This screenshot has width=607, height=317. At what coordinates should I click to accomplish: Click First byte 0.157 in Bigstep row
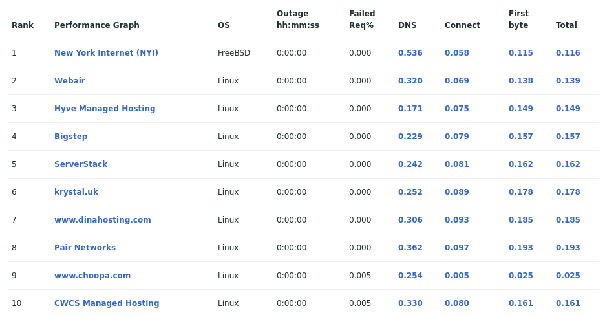pos(520,137)
